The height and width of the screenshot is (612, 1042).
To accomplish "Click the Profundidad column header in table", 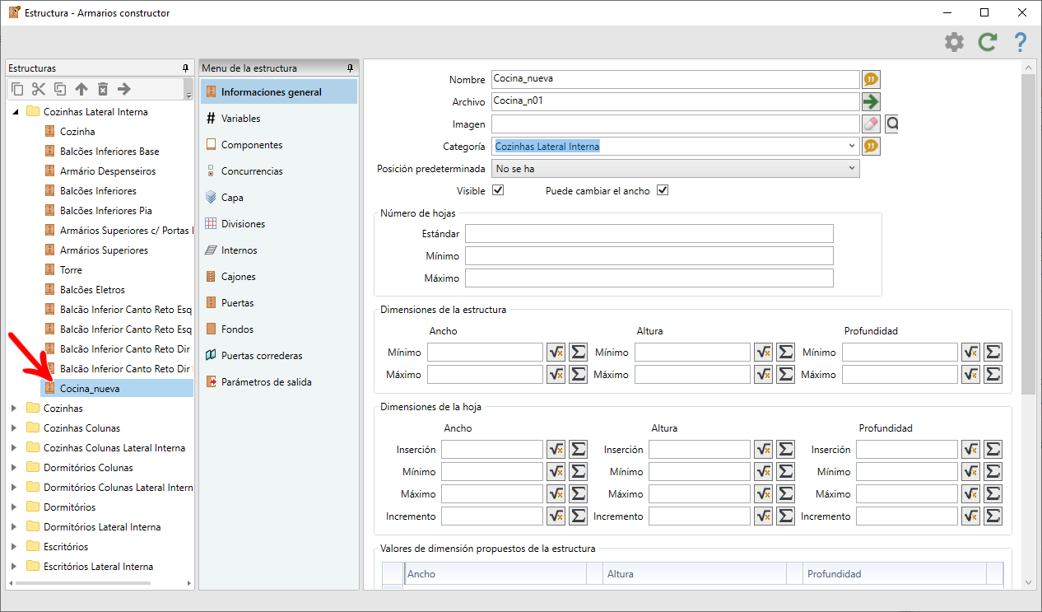I will point(894,573).
